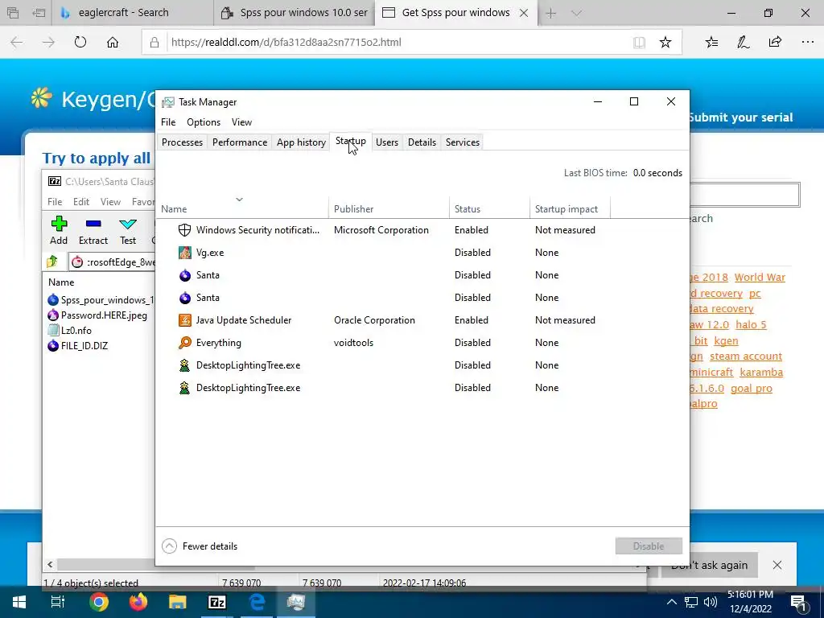Go up one folder in 7-Zip

click(x=52, y=262)
